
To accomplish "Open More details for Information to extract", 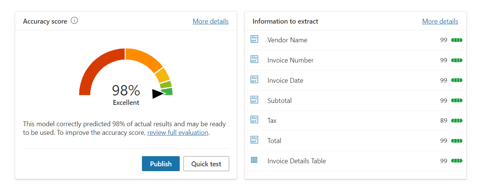I will (440, 21).
